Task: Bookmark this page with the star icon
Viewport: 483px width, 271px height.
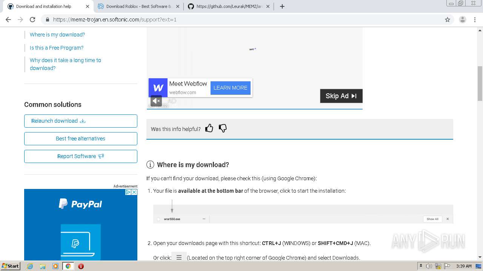Action: coord(448,20)
